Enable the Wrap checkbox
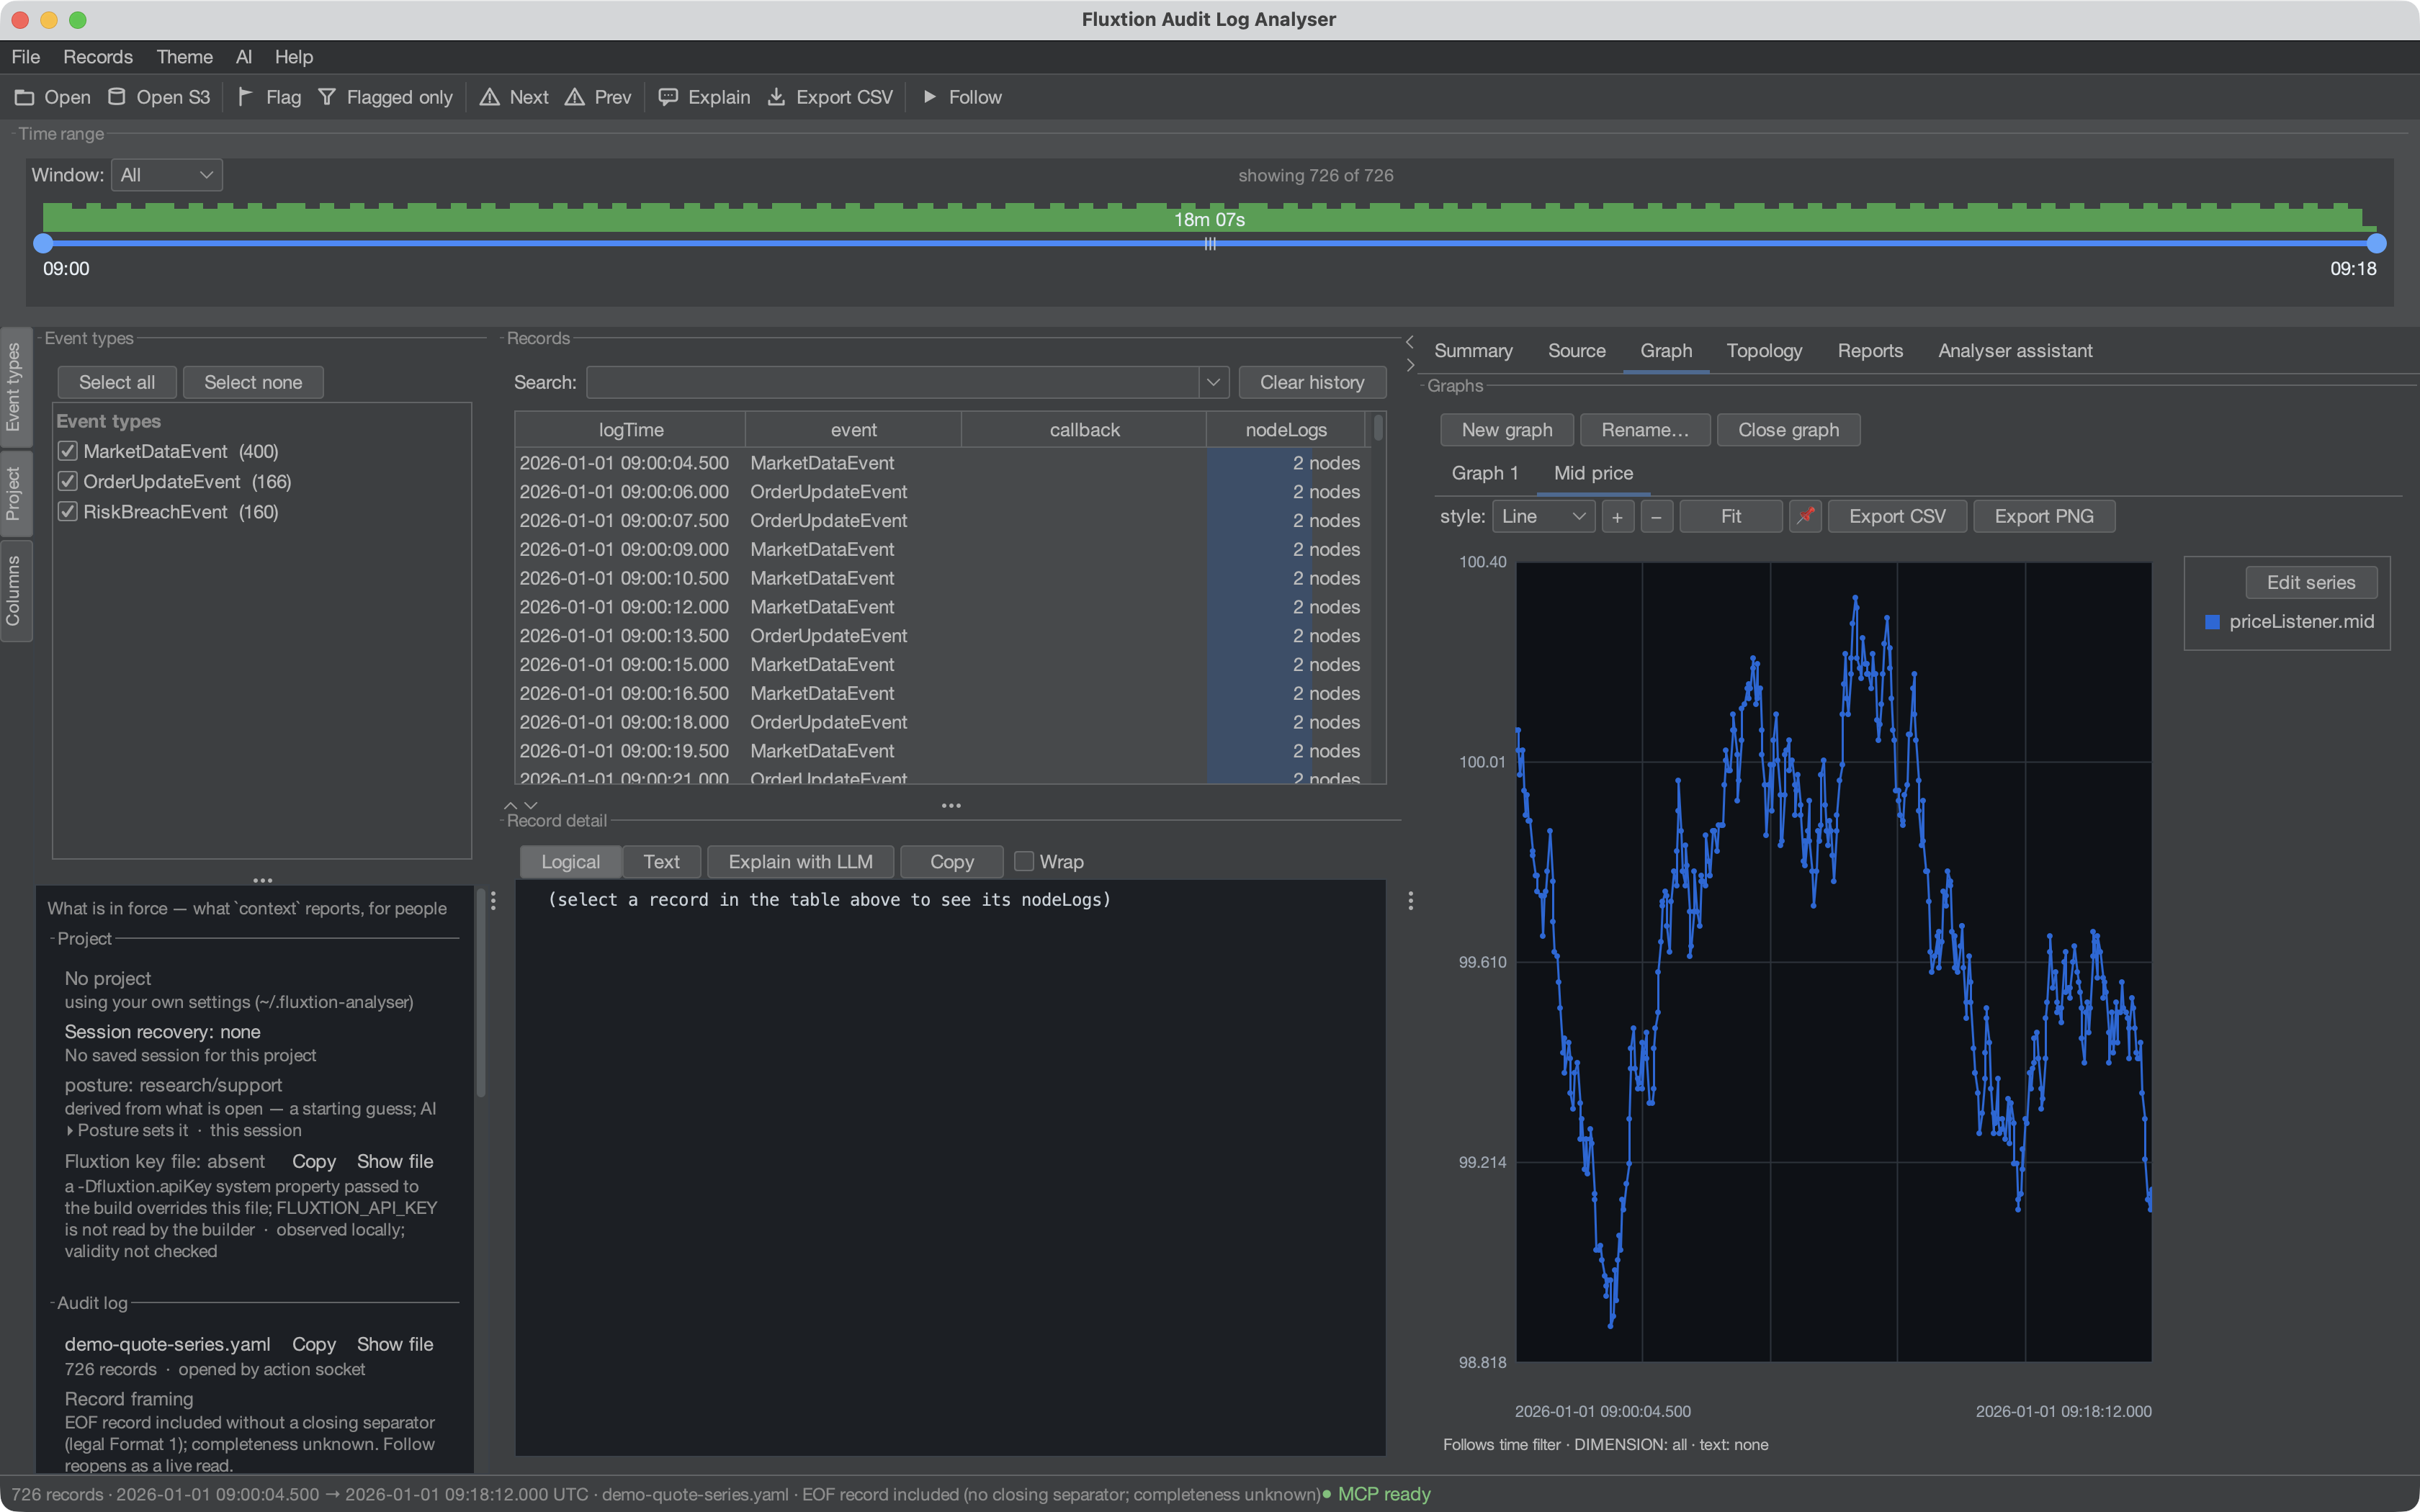This screenshot has width=2420, height=1512. point(1024,861)
